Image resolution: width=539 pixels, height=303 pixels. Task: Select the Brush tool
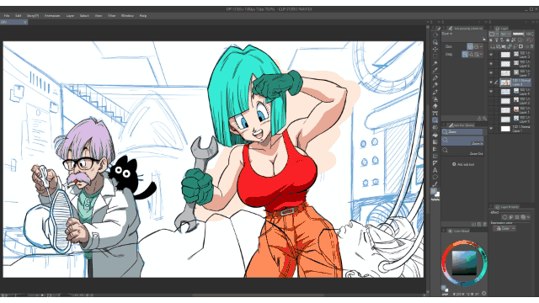[x=435, y=92]
